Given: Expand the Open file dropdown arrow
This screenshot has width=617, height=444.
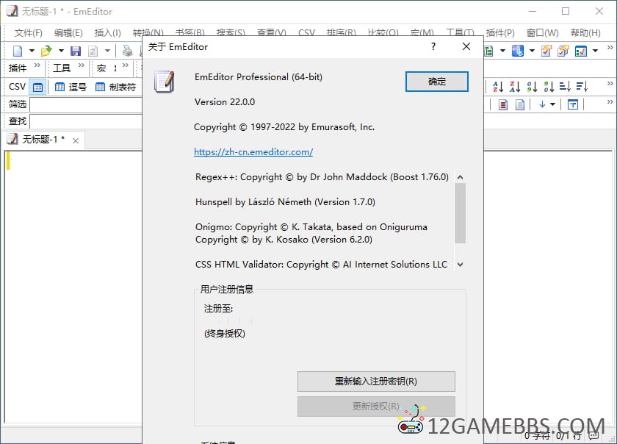Looking at the screenshot, I should point(61,51).
